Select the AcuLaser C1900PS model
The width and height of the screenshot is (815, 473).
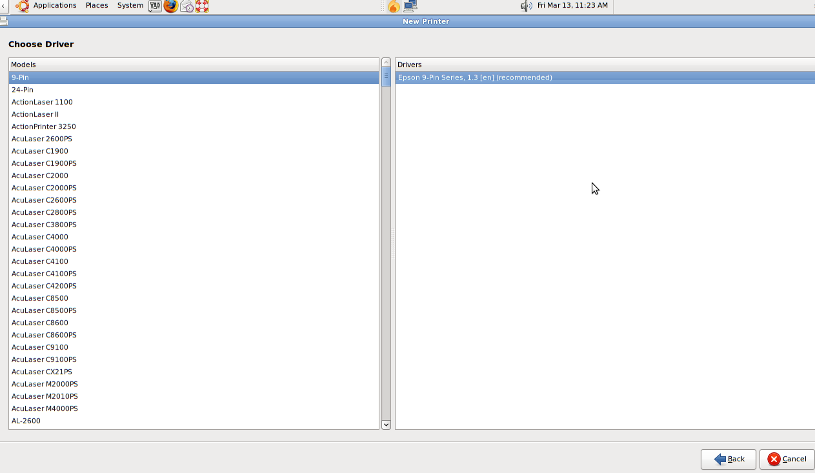194,163
